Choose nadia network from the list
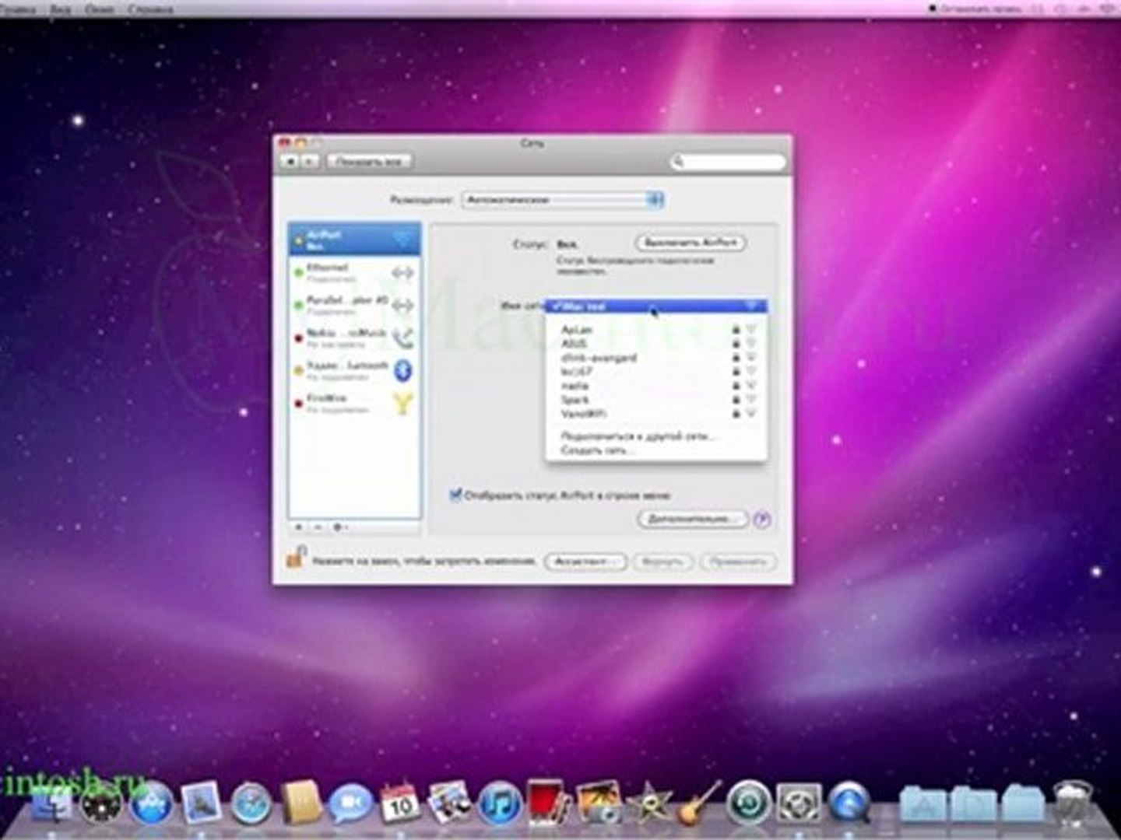The height and width of the screenshot is (840, 1121). (x=656, y=386)
